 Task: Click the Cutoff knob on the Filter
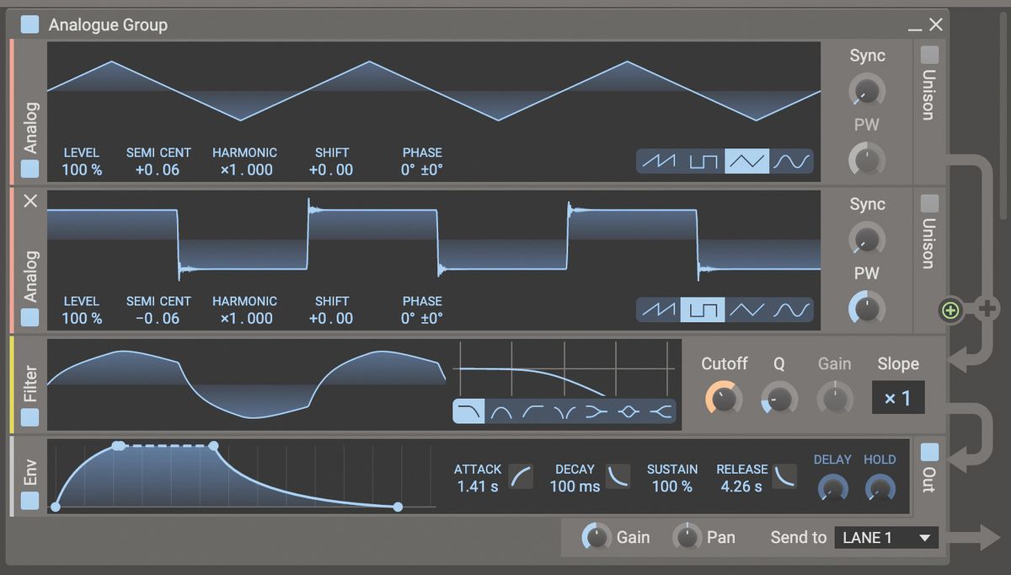click(724, 397)
